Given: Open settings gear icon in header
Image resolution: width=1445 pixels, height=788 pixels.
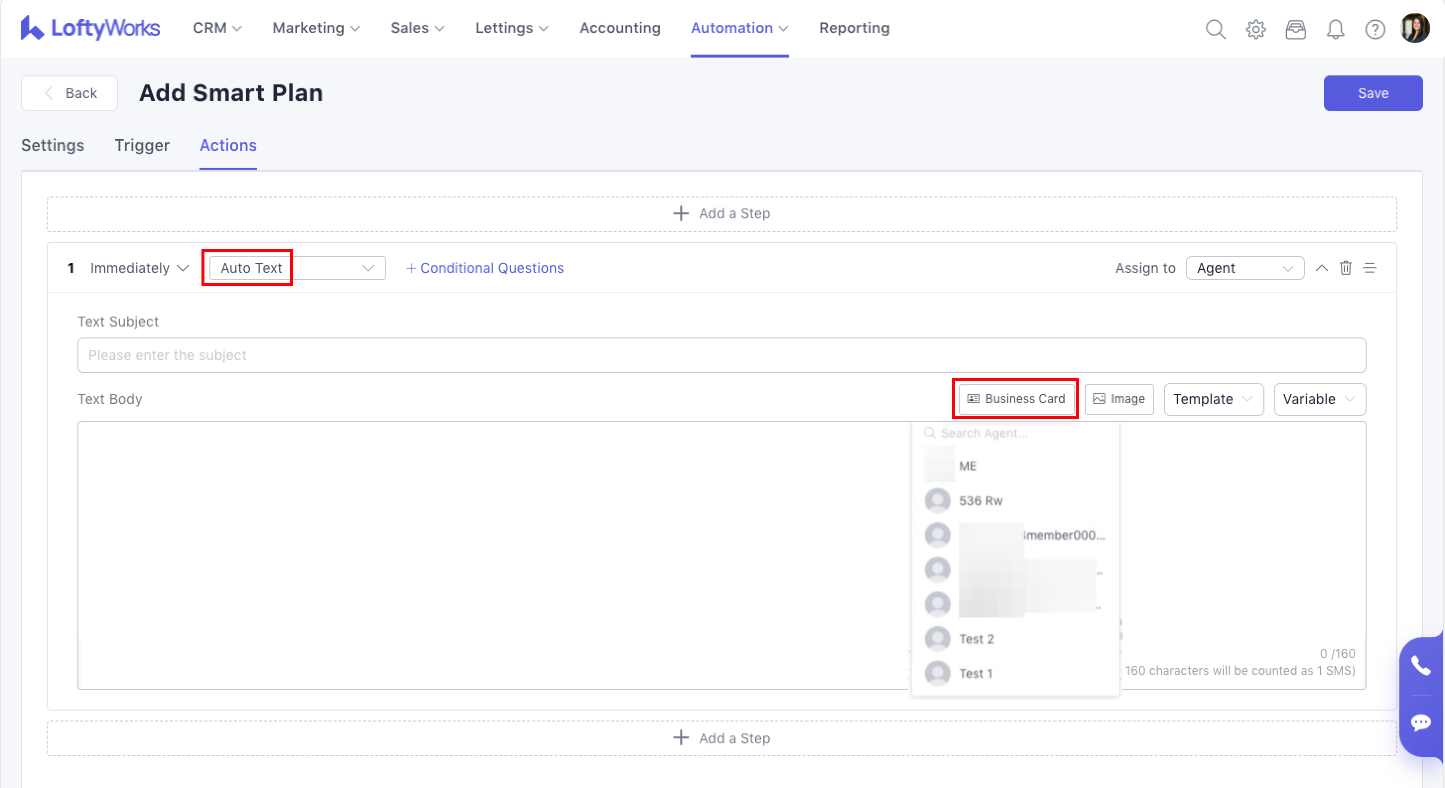Looking at the screenshot, I should click(1255, 28).
